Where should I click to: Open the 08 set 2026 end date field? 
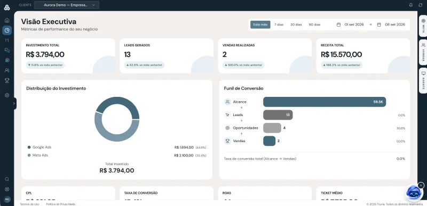coord(391,24)
